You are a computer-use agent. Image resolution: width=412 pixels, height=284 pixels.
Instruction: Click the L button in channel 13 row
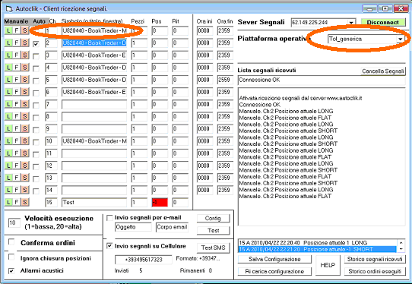[8, 178]
